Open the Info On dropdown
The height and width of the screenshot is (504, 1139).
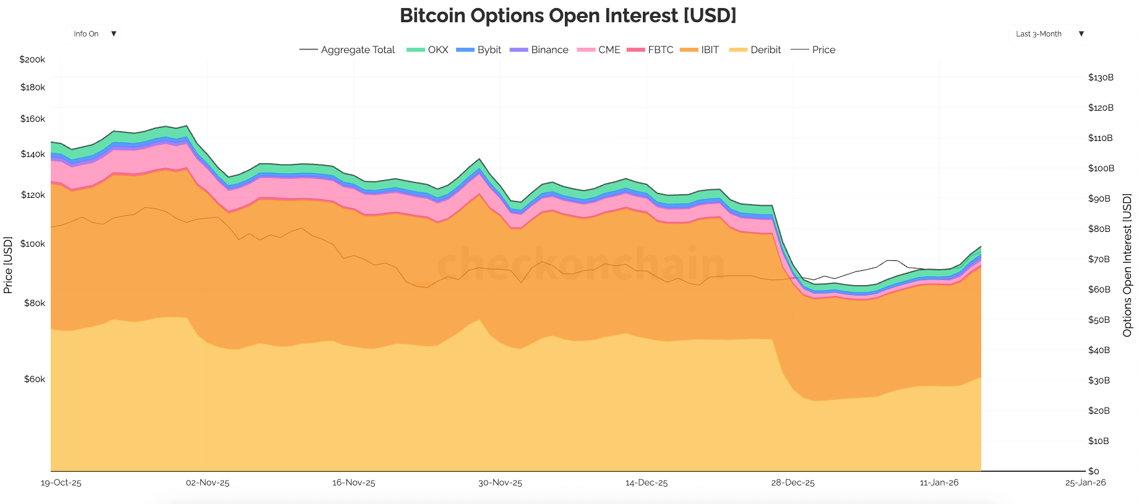[93, 34]
